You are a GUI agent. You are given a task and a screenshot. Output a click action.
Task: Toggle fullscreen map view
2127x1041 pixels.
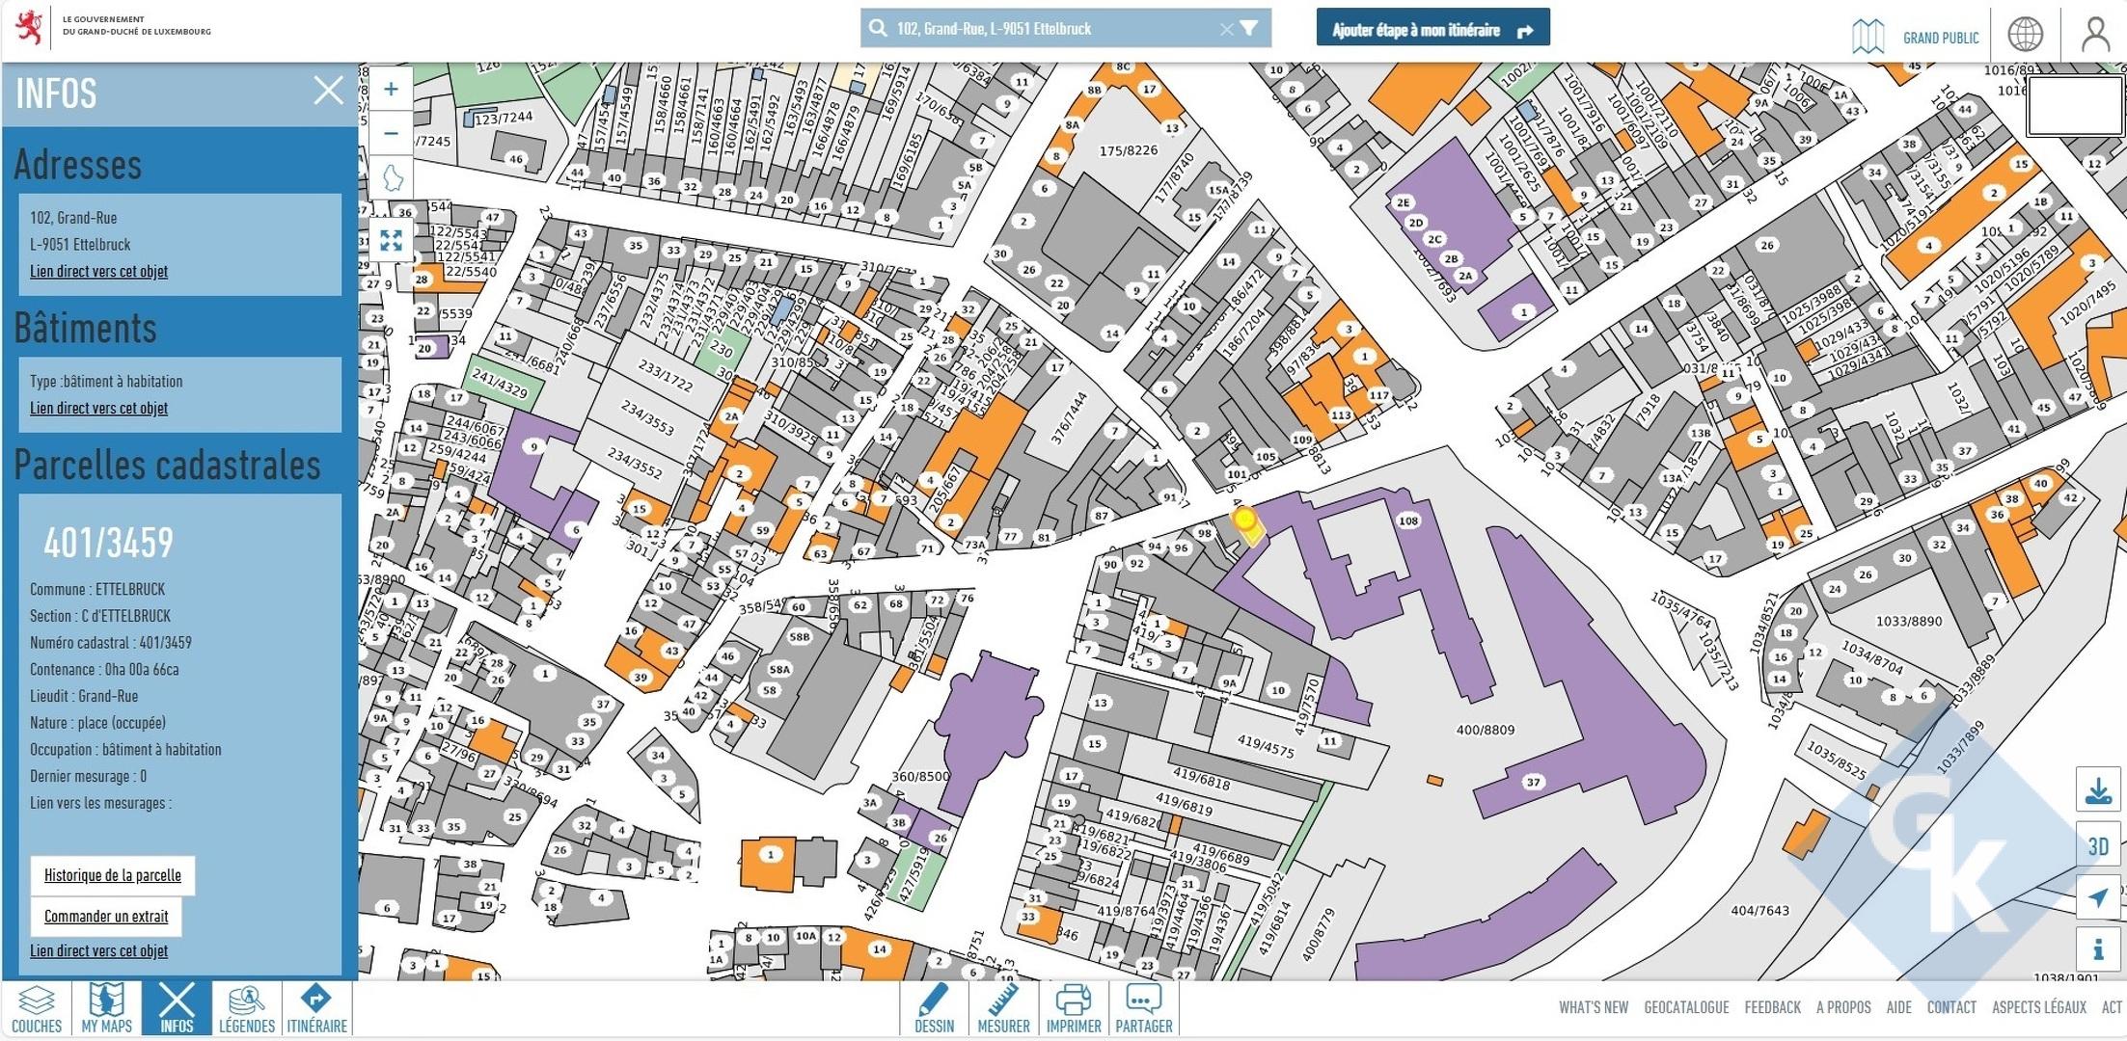pos(391,240)
